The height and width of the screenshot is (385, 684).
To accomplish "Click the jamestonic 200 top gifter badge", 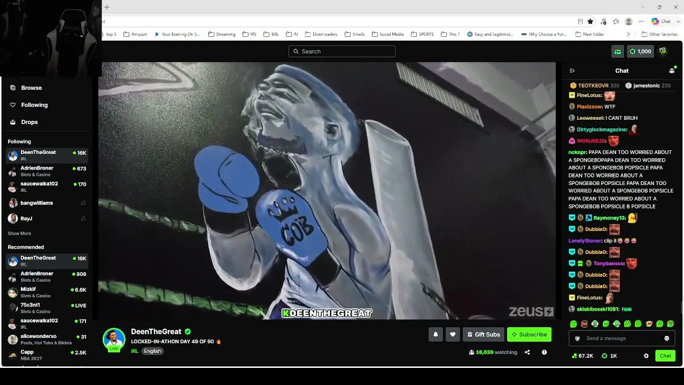I will (648, 86).
